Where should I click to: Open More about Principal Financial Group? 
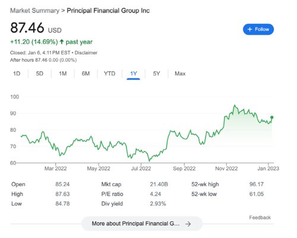[142, 224]
